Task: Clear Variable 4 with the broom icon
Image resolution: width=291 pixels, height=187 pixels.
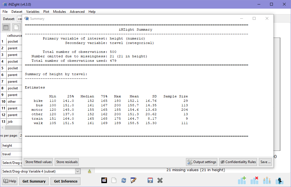Action: (90, 171)
